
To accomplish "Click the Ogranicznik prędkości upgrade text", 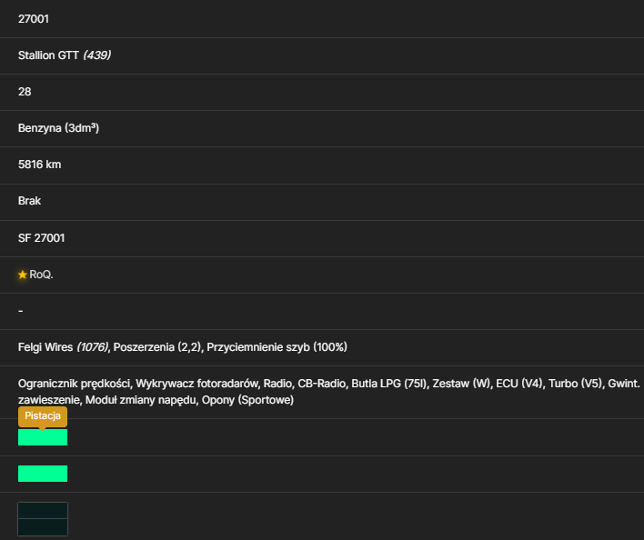I will (75, 384).
